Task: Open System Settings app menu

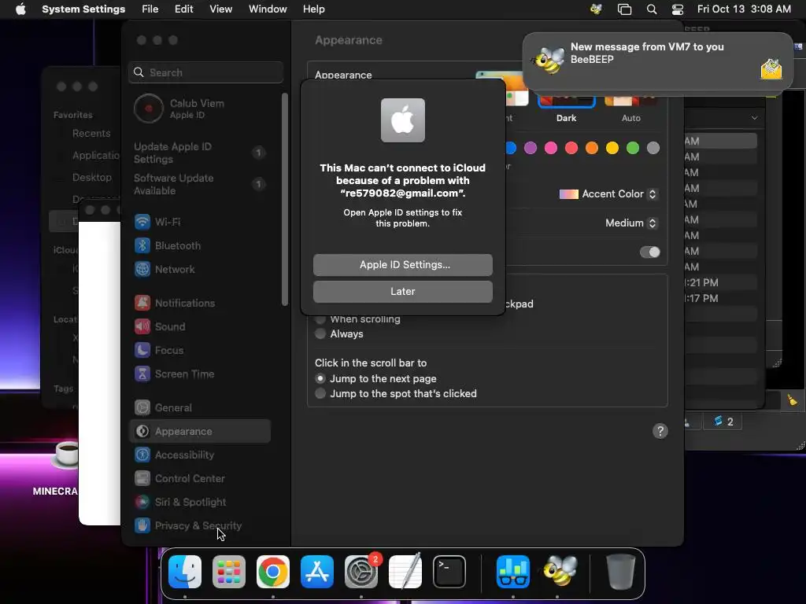Action: click(x=83, y=9)
